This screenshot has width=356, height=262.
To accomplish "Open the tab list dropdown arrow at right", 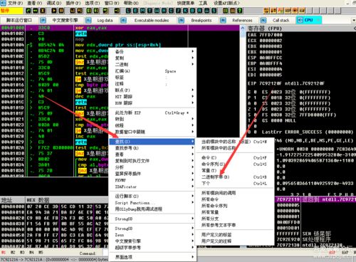I will pyautogui.click(x=354, y=21).
